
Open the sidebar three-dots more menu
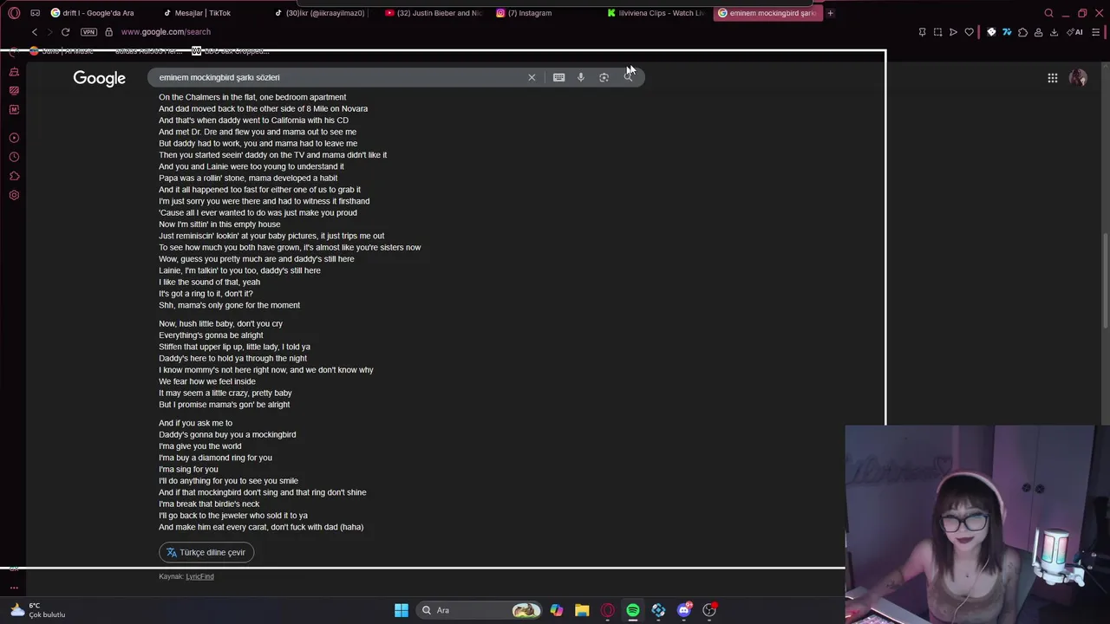[x=14, y=587]
